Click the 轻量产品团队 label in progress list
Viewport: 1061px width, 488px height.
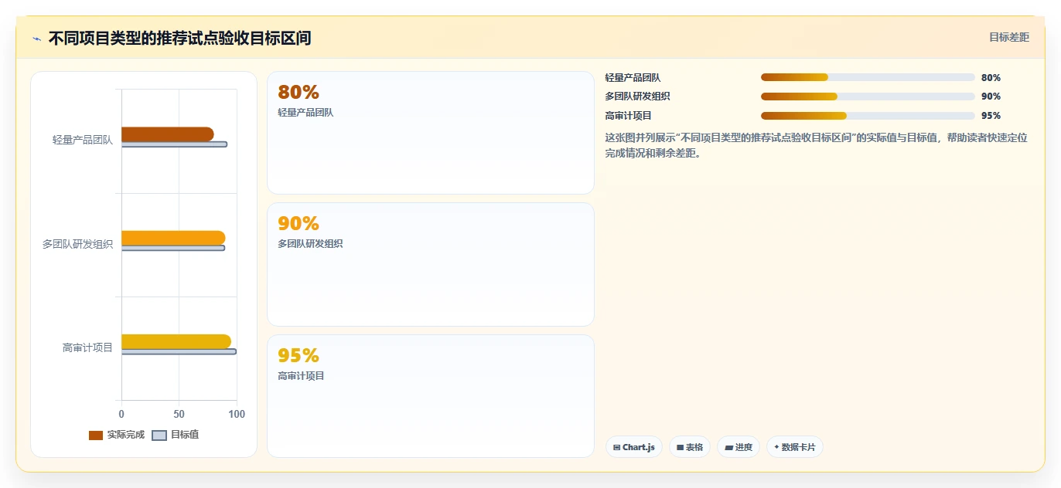pos(633,77)
